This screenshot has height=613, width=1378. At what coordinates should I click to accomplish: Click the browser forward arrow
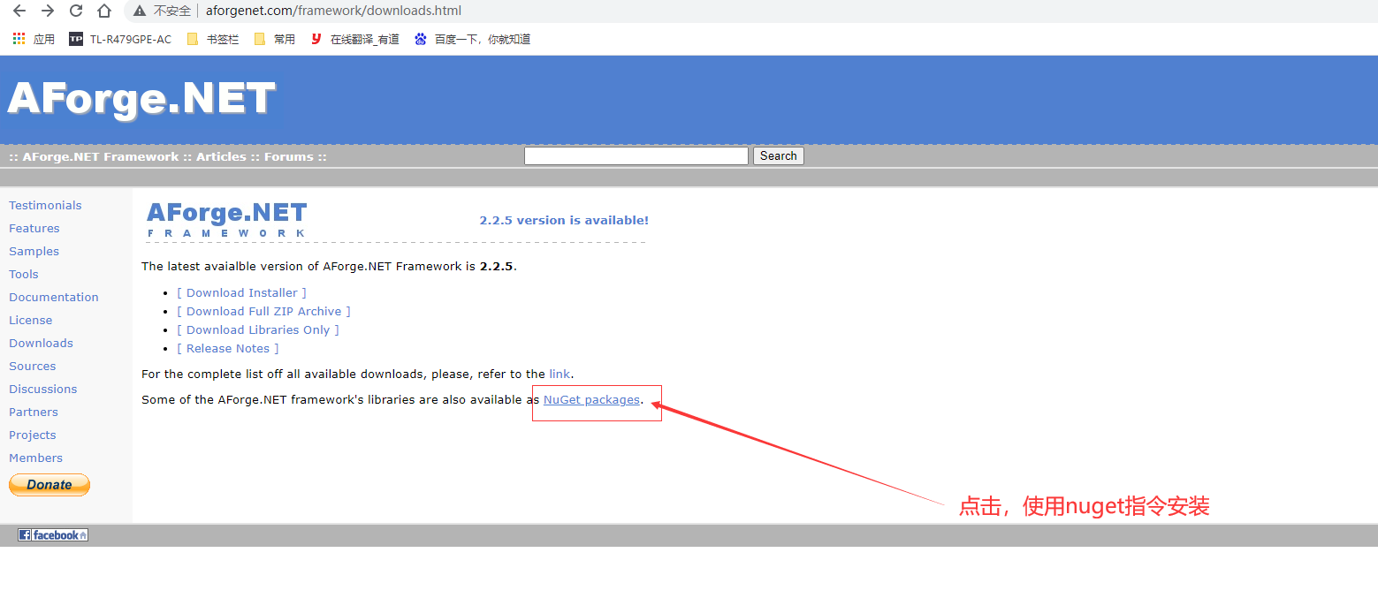point(48,11)
